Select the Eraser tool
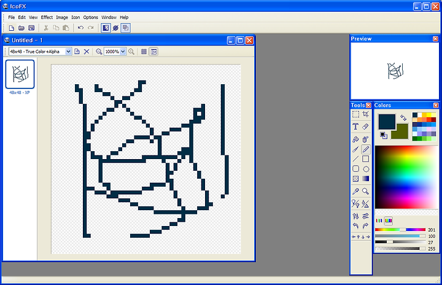Viewport: 442px width, 285px height. pyautogui.click(x=366, y=127)
